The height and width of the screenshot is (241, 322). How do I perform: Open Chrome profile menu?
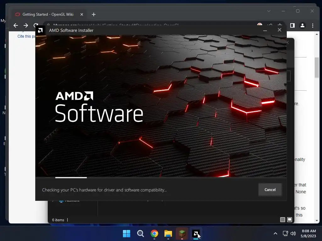click(x=303, y=25)
